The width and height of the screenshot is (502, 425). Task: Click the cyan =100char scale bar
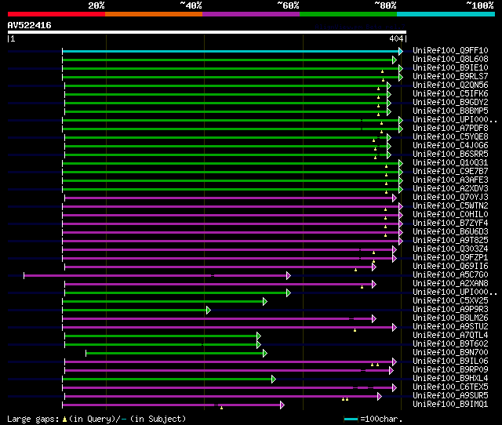(x=351, y=419)
